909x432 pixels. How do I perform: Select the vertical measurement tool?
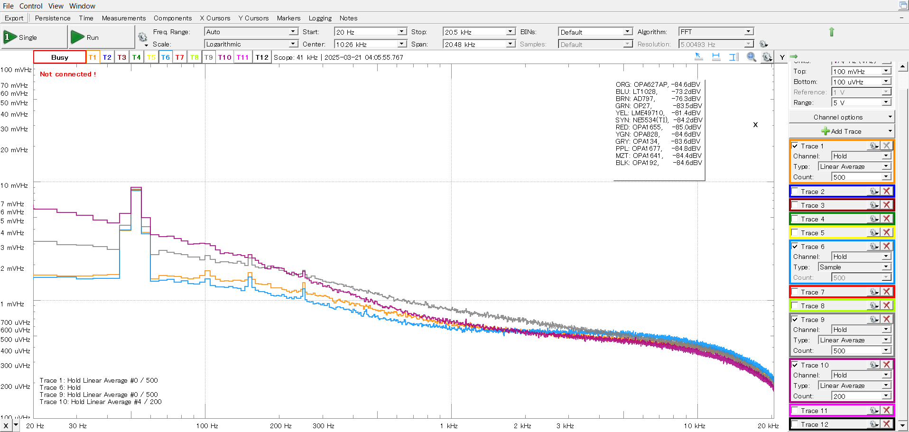734,57
